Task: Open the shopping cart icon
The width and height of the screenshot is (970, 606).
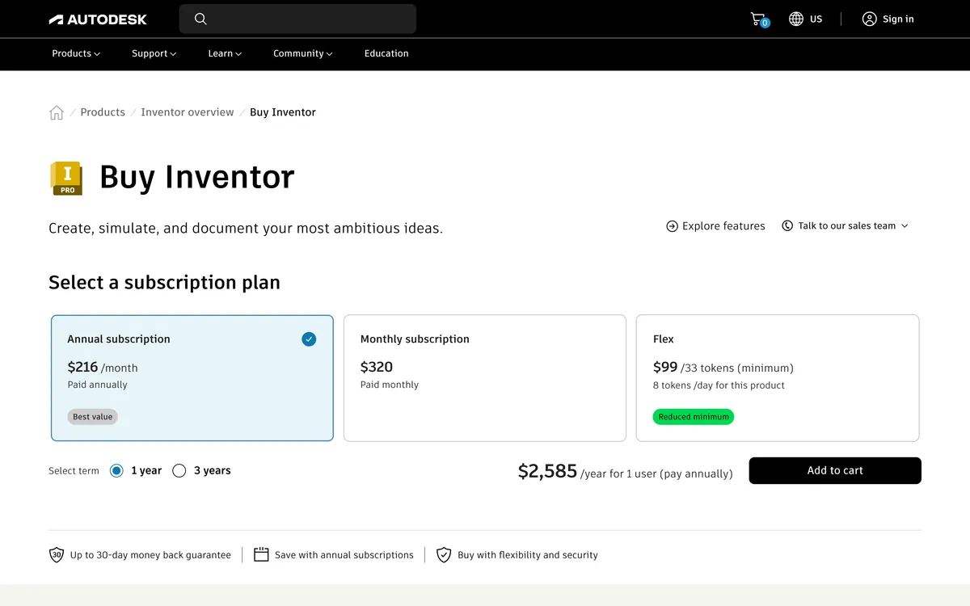Action: point(758,19)
